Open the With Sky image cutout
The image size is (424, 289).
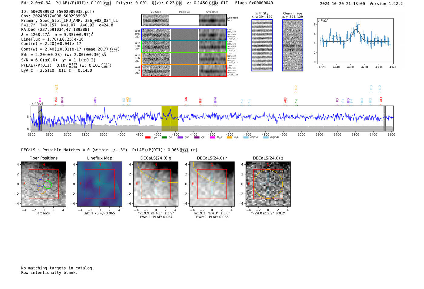(262, 45)
